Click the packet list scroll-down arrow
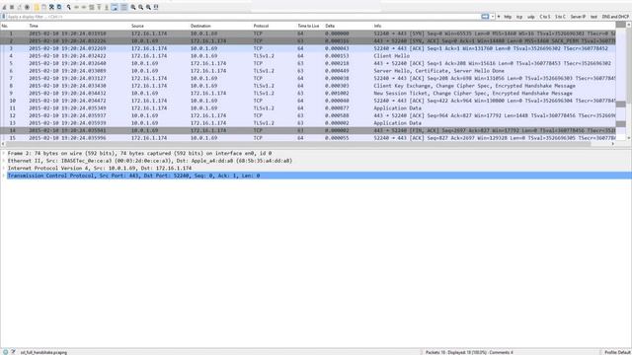The height and width of the screenshot is (355, 632). pyautogui.click(x=628, y=138)
